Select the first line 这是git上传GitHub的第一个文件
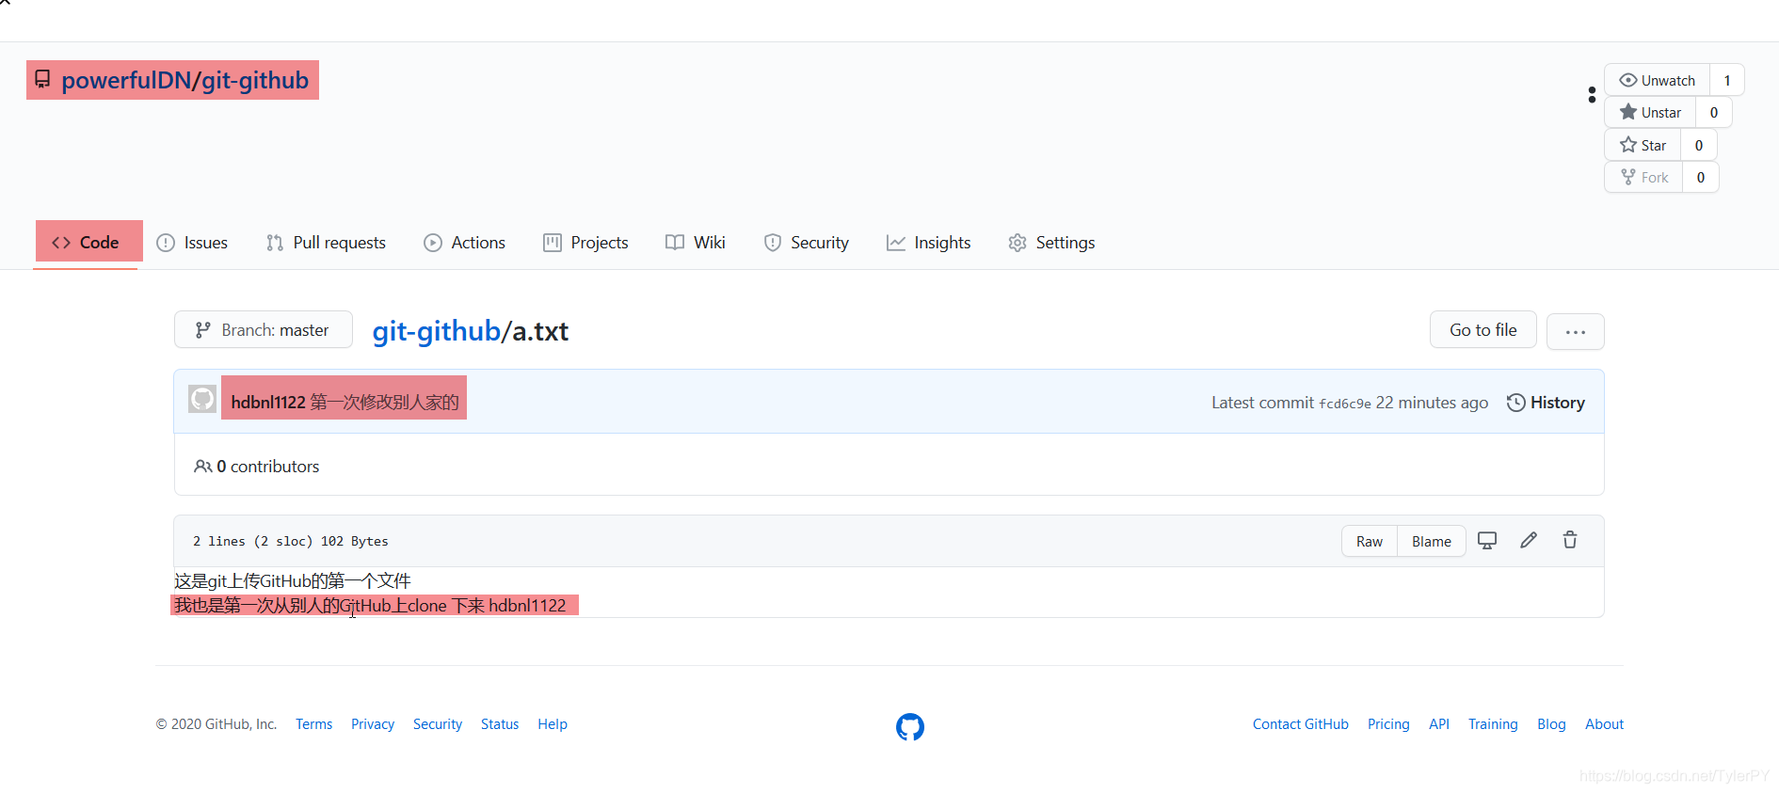 293,581
